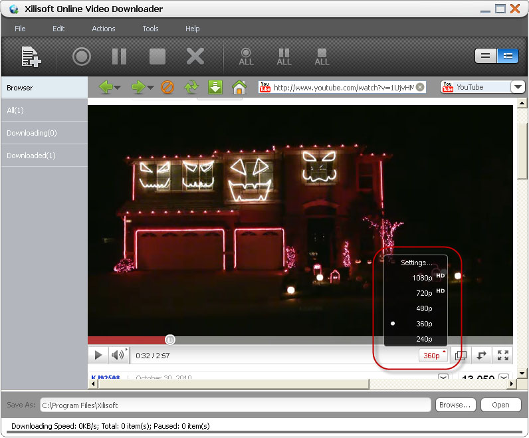
Task: Click the video progress bar scrubber handle
Action: pos(170,340)
